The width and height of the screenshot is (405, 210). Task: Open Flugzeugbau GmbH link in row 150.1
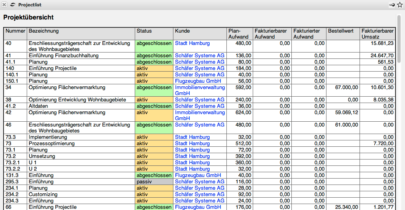pos(198,81)
